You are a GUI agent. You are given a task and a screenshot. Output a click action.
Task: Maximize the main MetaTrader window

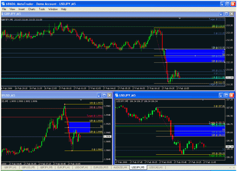[x=228, y=4]
